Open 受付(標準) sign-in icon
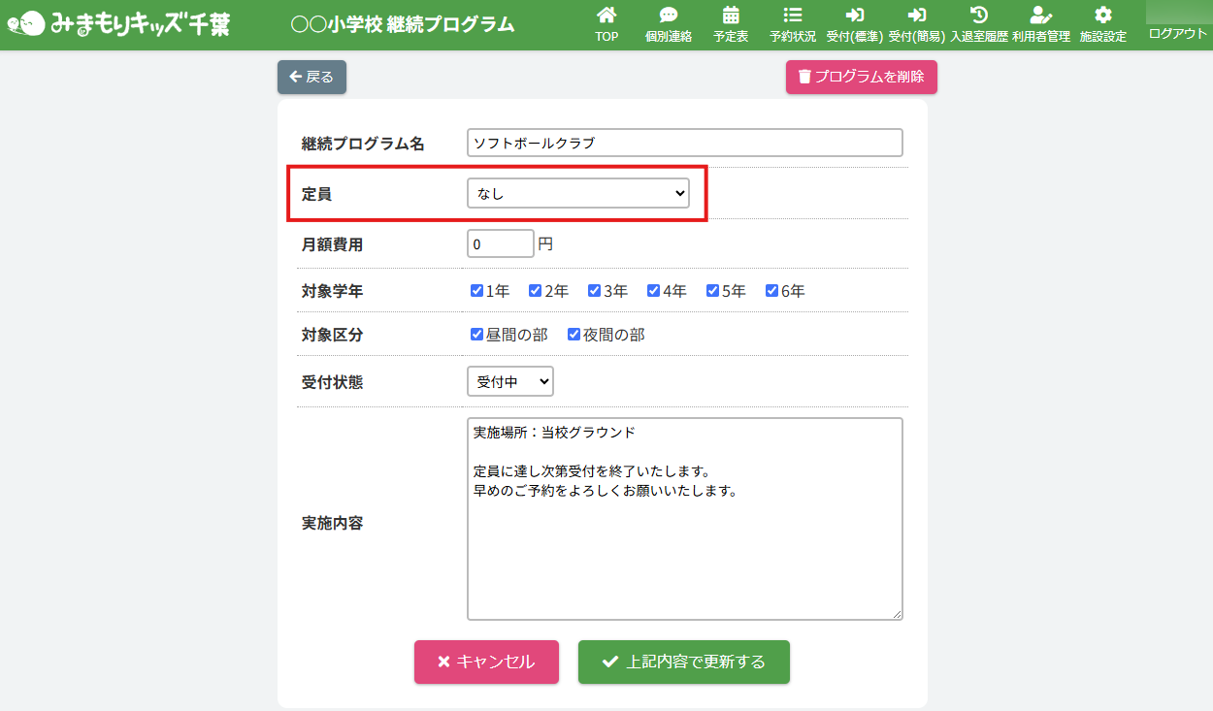This screenshot has height=711, width=1213. click(x=854, y=16)
